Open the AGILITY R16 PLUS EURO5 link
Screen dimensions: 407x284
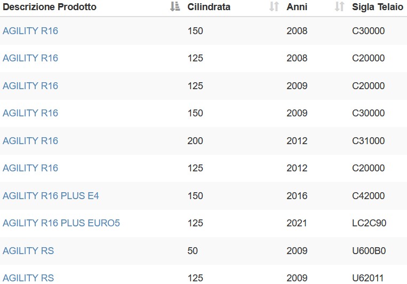(61, 223)
